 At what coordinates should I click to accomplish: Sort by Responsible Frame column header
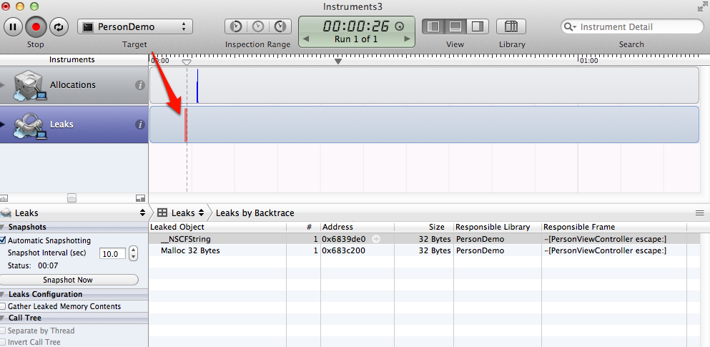click(614, 227)
